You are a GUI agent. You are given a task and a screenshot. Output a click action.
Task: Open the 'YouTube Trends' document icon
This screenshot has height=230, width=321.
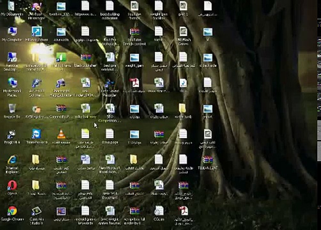(x=134, y=6)
